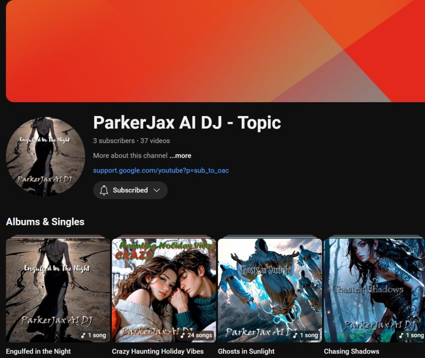Click the Chasing Shadows title link
The image size is (425, 358).
pos(351,351)
